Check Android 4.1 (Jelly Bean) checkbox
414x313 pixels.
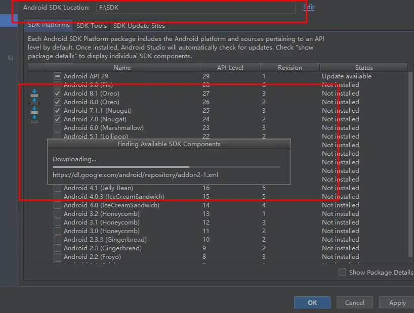point(57,188)
